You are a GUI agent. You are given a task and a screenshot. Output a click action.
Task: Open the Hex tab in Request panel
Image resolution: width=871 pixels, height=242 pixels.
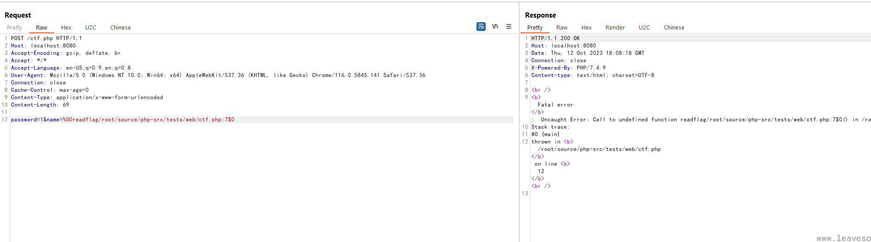[x=66, y=28]
